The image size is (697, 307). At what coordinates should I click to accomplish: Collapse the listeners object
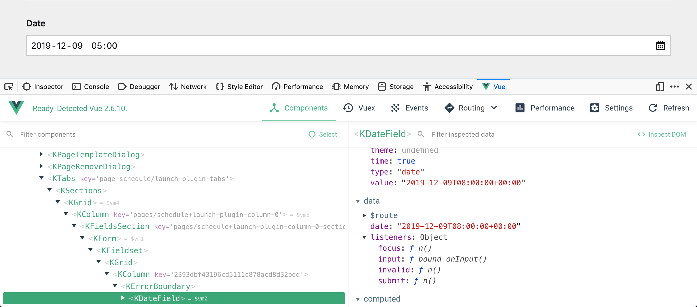tap(364, 237)
